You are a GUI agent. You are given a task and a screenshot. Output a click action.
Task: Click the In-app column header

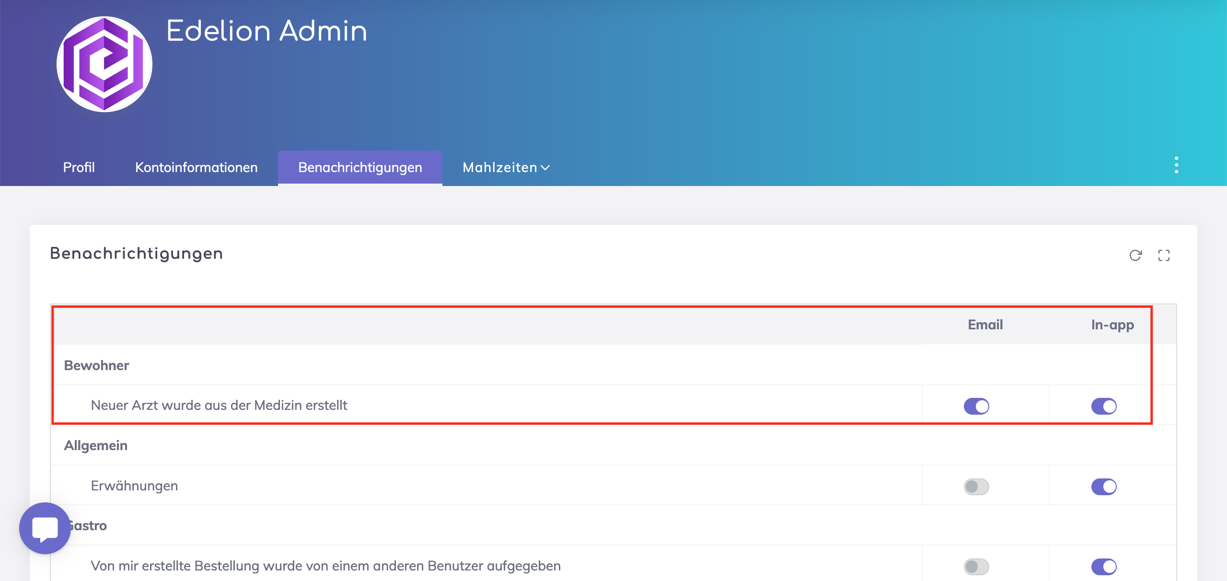click(1112, 325)
